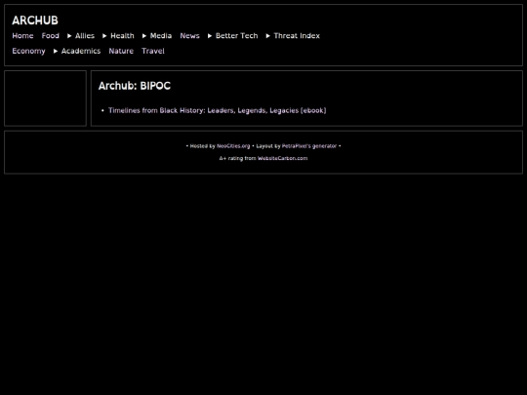Select the Media menu label
The height and width of the screenshot is (395, 527).
tap(161, 36)
